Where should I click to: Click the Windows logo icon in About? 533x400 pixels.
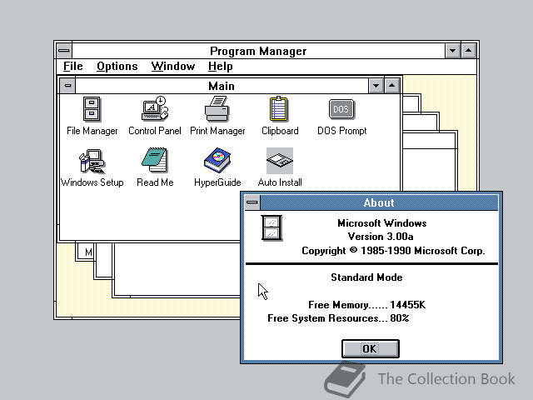click(x=271, y=228)
